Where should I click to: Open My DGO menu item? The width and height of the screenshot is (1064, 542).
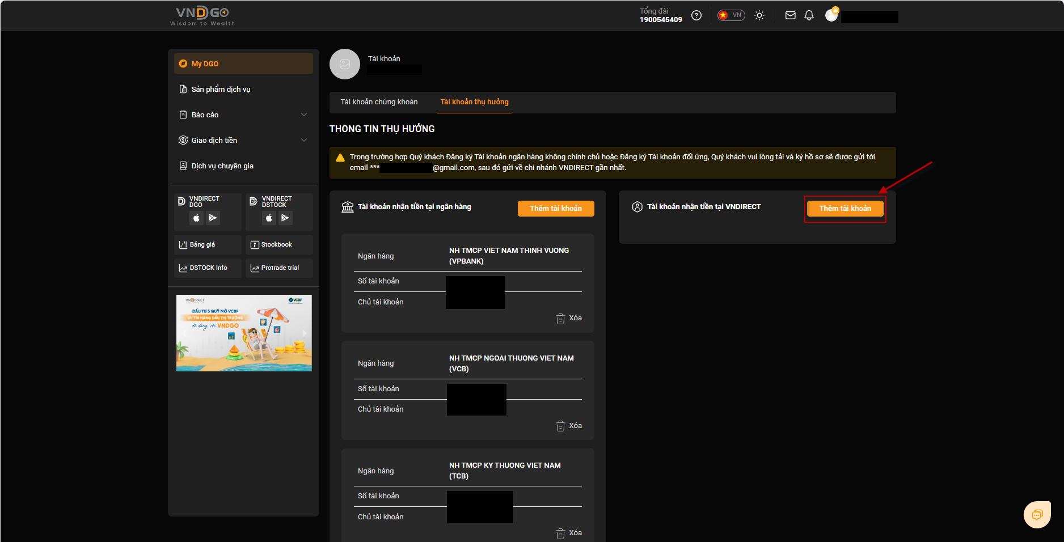[243, 63]
